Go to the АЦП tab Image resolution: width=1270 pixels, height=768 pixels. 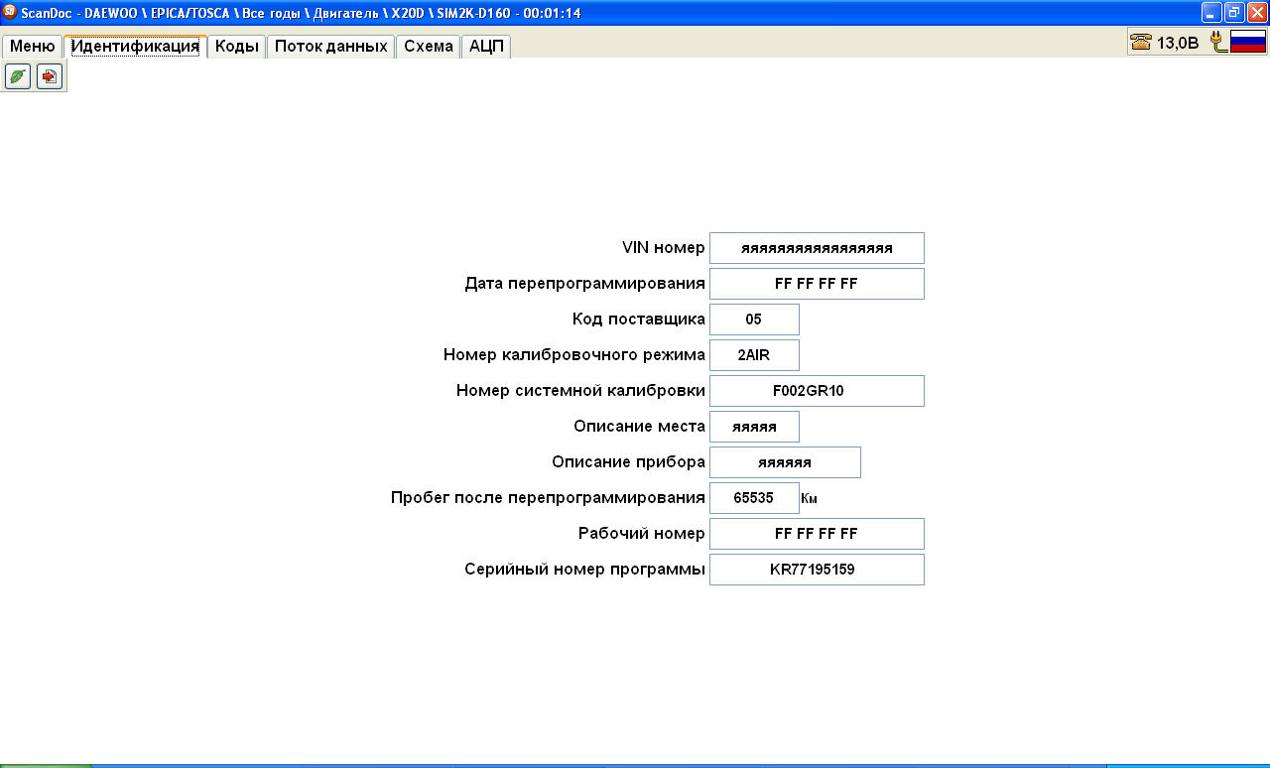(486, 47)
